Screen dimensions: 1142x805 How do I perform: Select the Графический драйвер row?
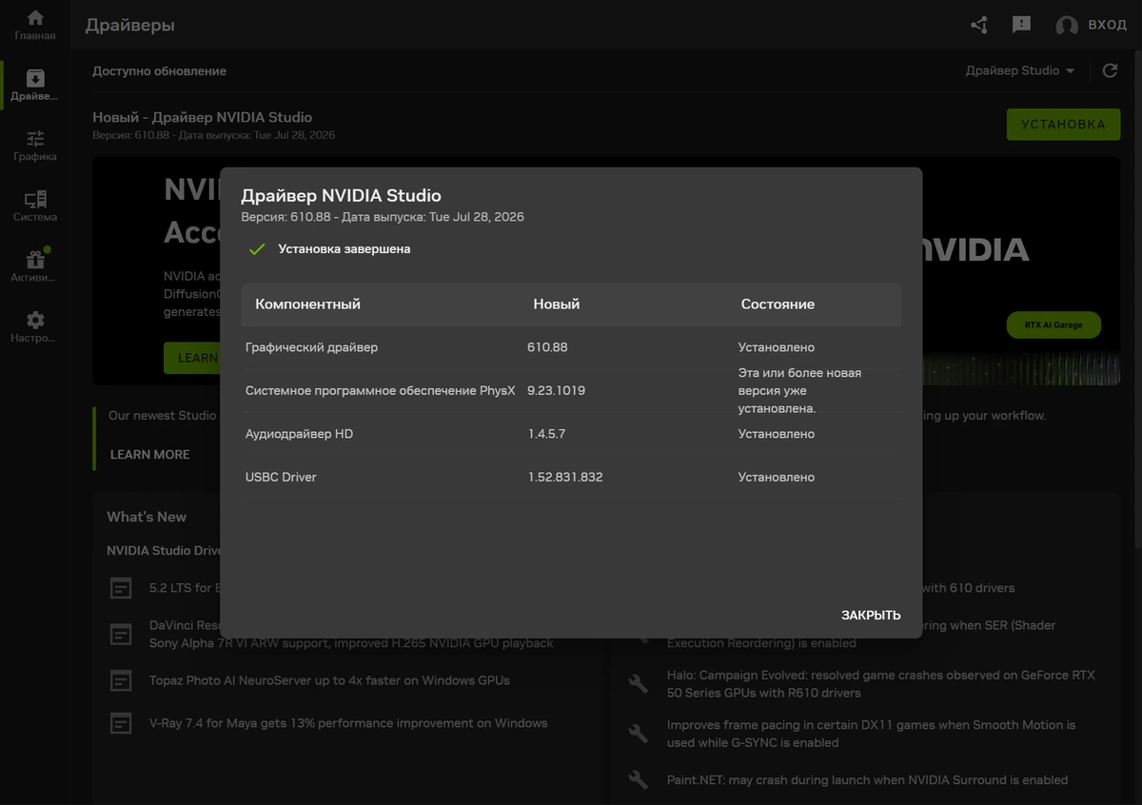pos(570,347)
